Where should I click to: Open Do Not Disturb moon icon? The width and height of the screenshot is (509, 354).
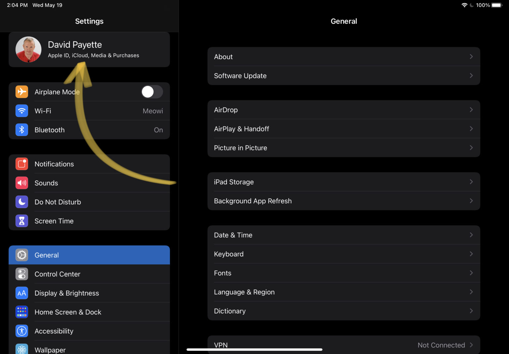click(22, 202)
